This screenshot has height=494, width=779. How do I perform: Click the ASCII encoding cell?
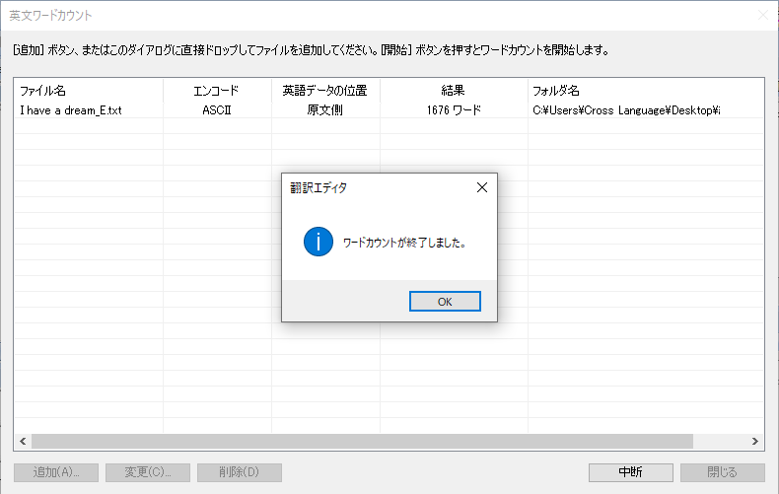[216, 110]
